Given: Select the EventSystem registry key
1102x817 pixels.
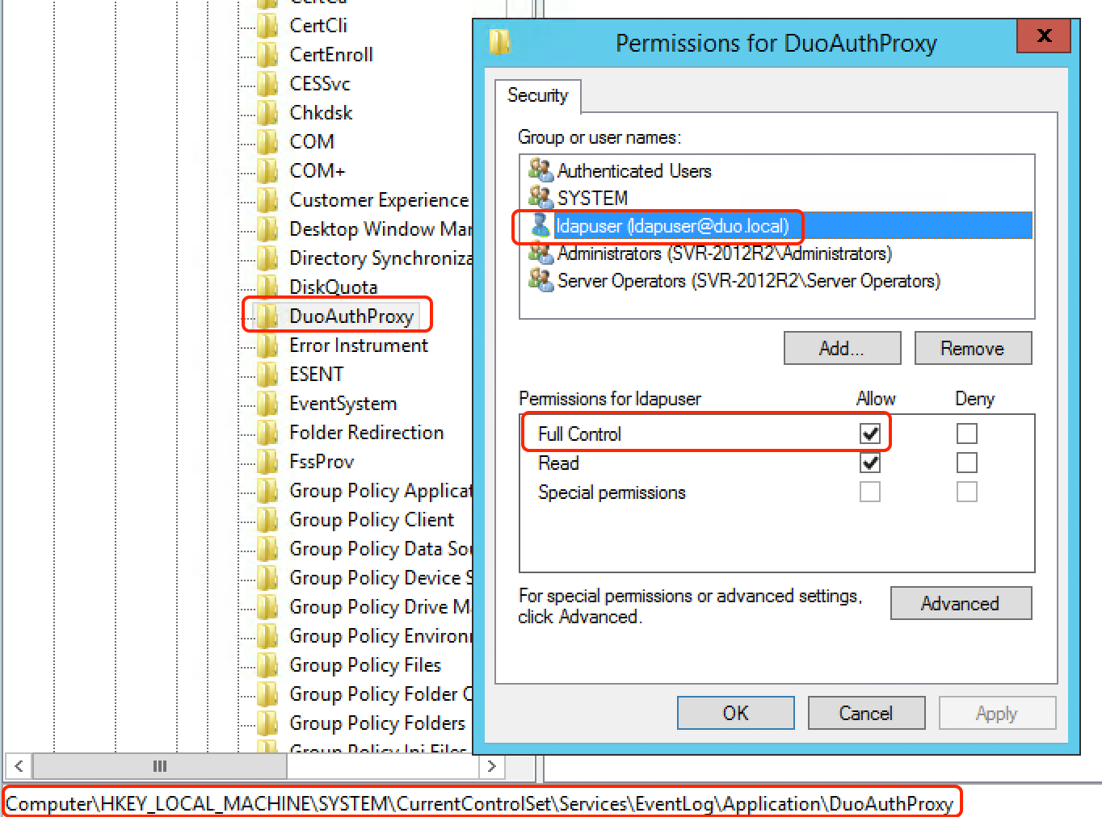Looking at the screenshot, I should (343, 404).
